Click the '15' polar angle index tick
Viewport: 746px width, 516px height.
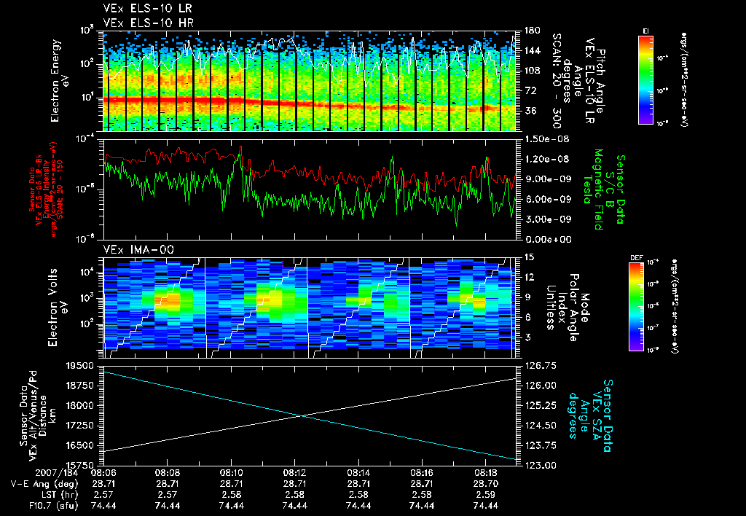pos(529,257)
